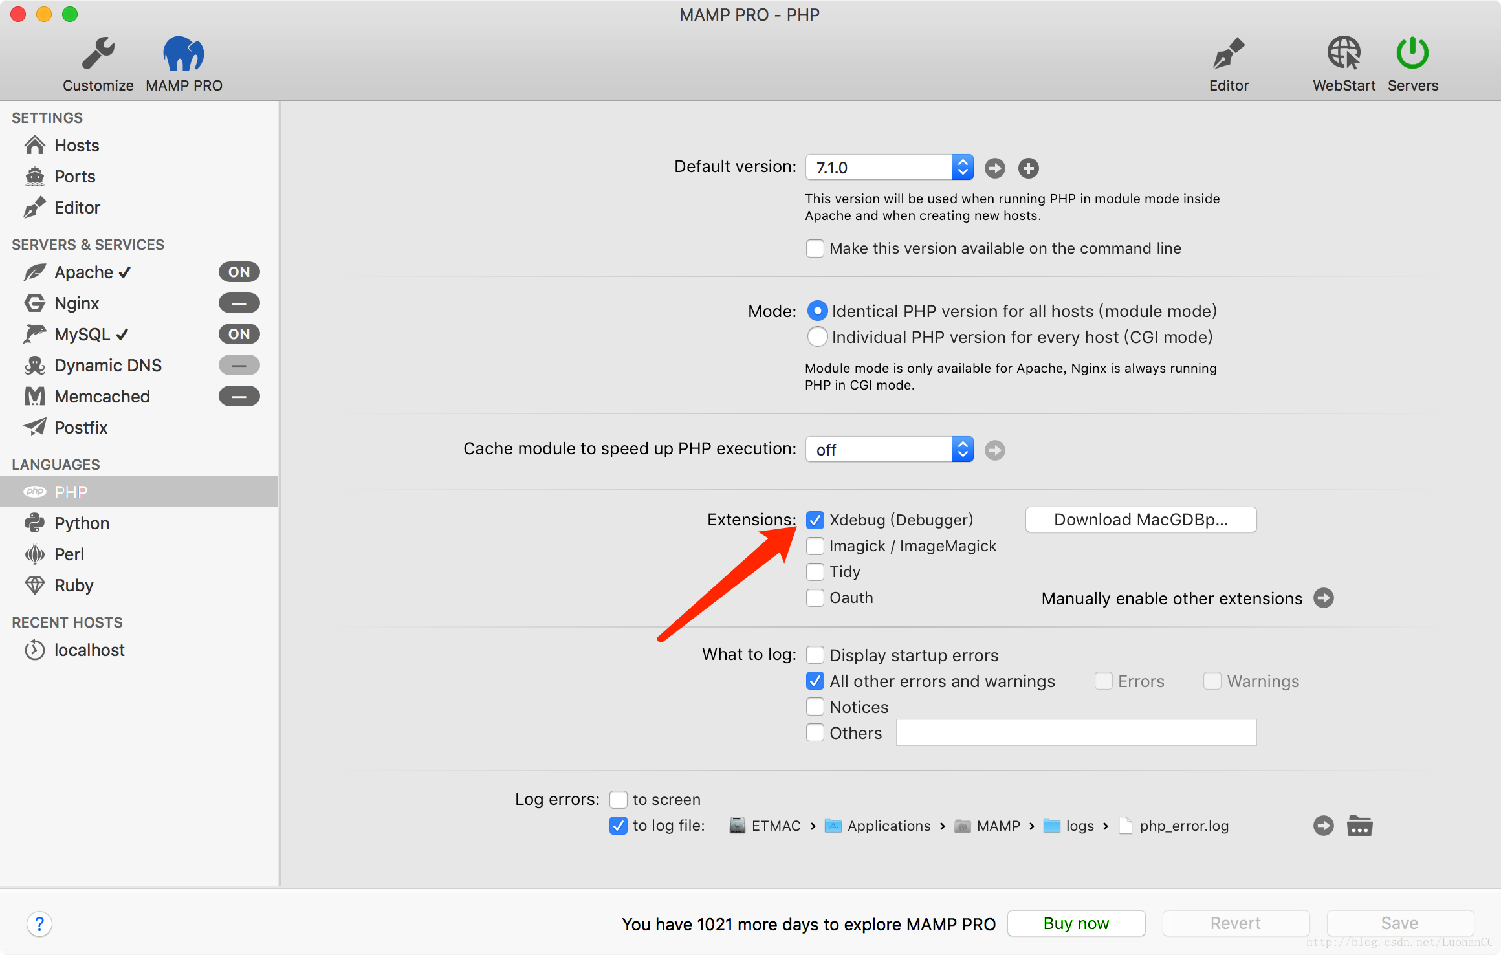Enable Log errors to screen
Viewport: 1501px width, 955px height.
click(618, 800)
